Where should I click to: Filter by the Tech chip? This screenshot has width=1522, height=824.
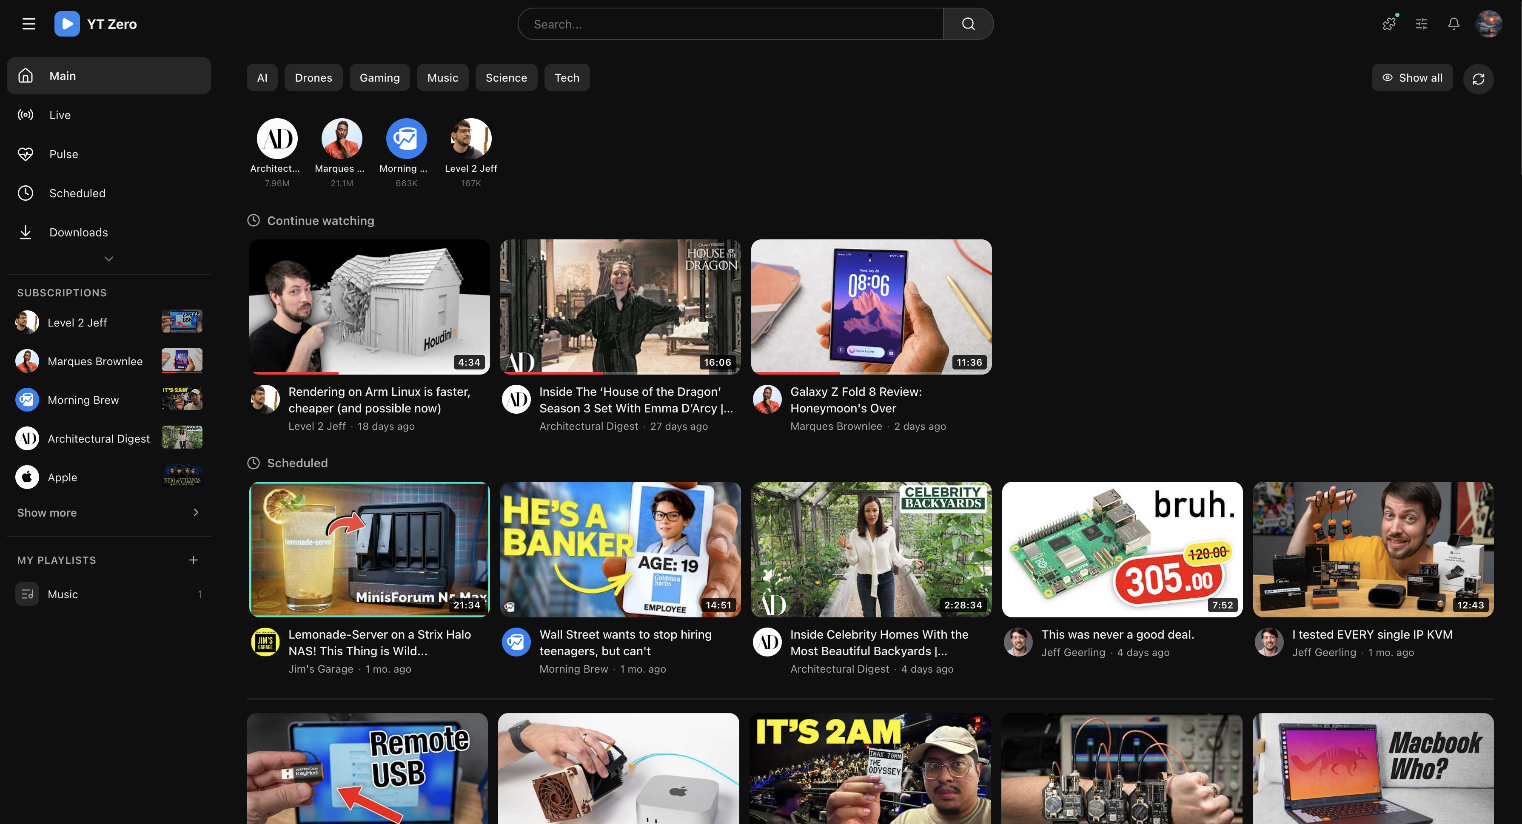click(x=567, y=77)
